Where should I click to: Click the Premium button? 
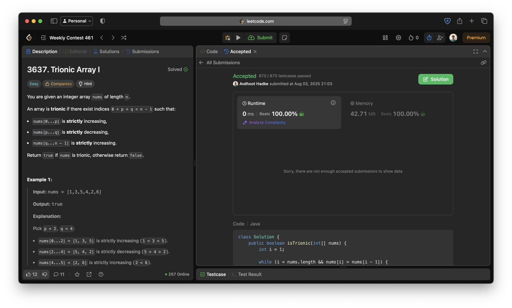pyautogui.click(x=476, y=38)
